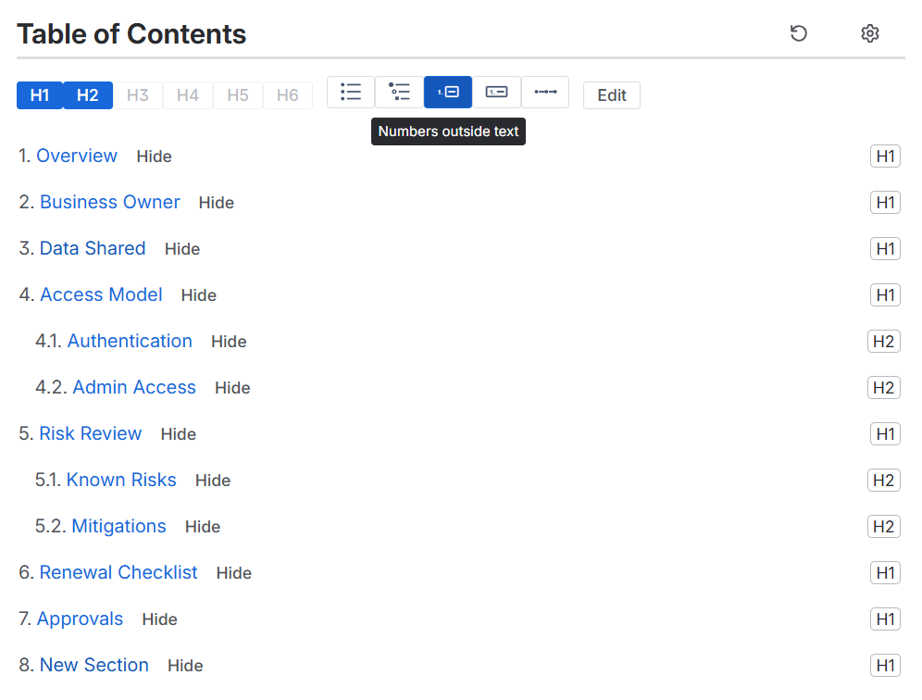Screen dimensions: 922x700
Task: Hide the Known Risks entry
Action: 213,481
